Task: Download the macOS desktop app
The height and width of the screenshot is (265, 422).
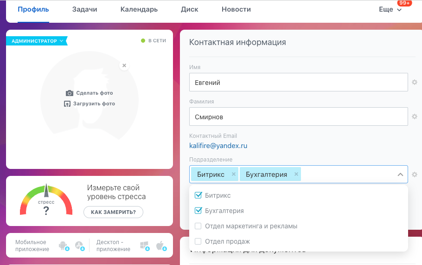Action: (161, 246)
